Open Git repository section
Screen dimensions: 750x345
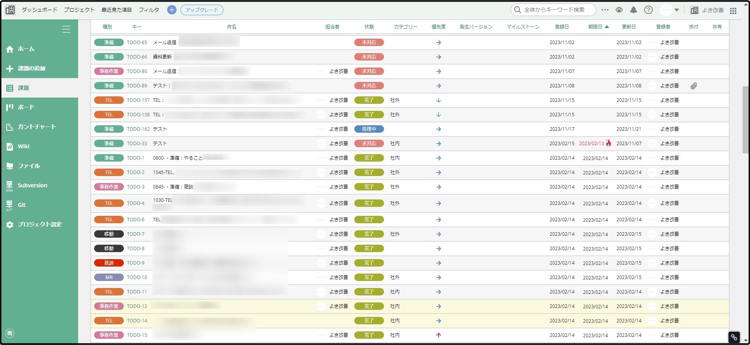(21, 205)
